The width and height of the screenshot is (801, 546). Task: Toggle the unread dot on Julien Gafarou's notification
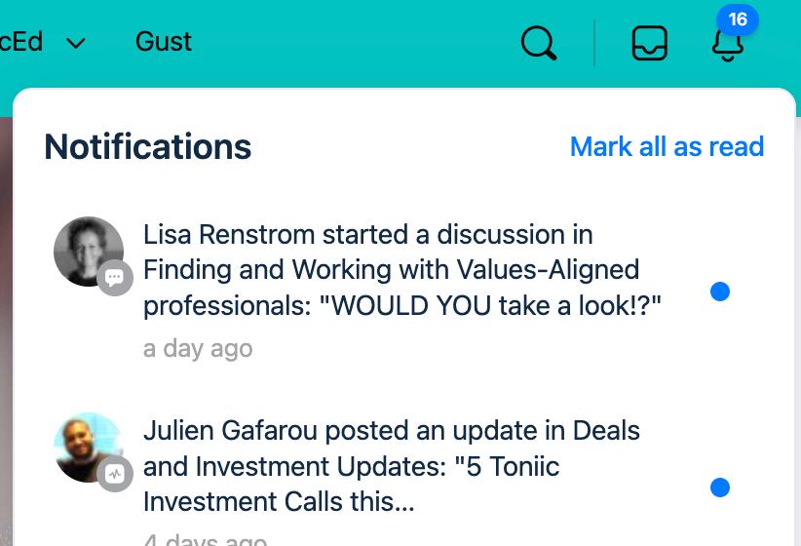point(720,487)
